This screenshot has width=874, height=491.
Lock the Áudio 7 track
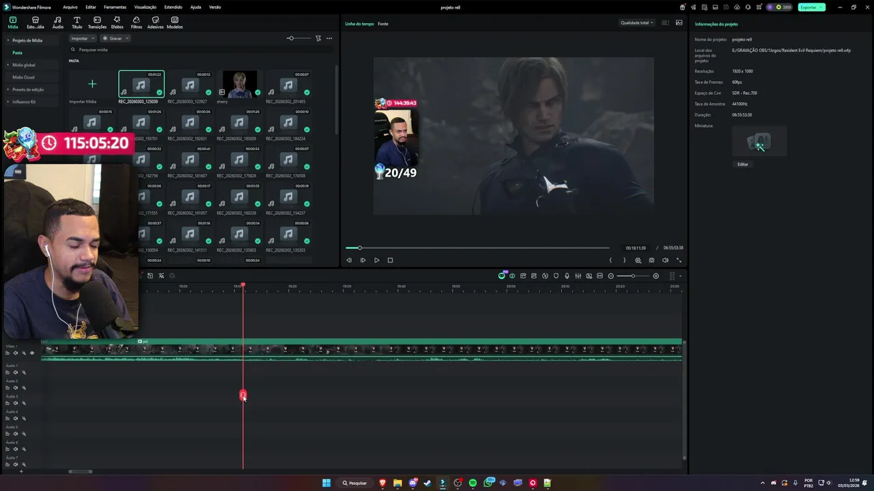click(8, 464)
